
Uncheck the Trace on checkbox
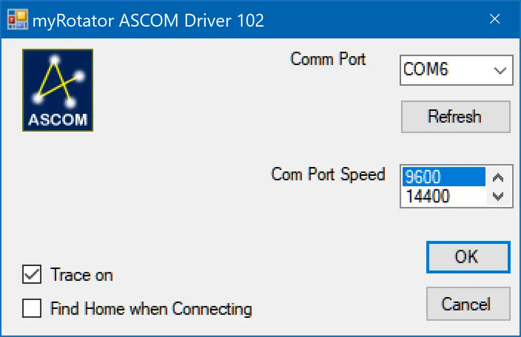32,275
